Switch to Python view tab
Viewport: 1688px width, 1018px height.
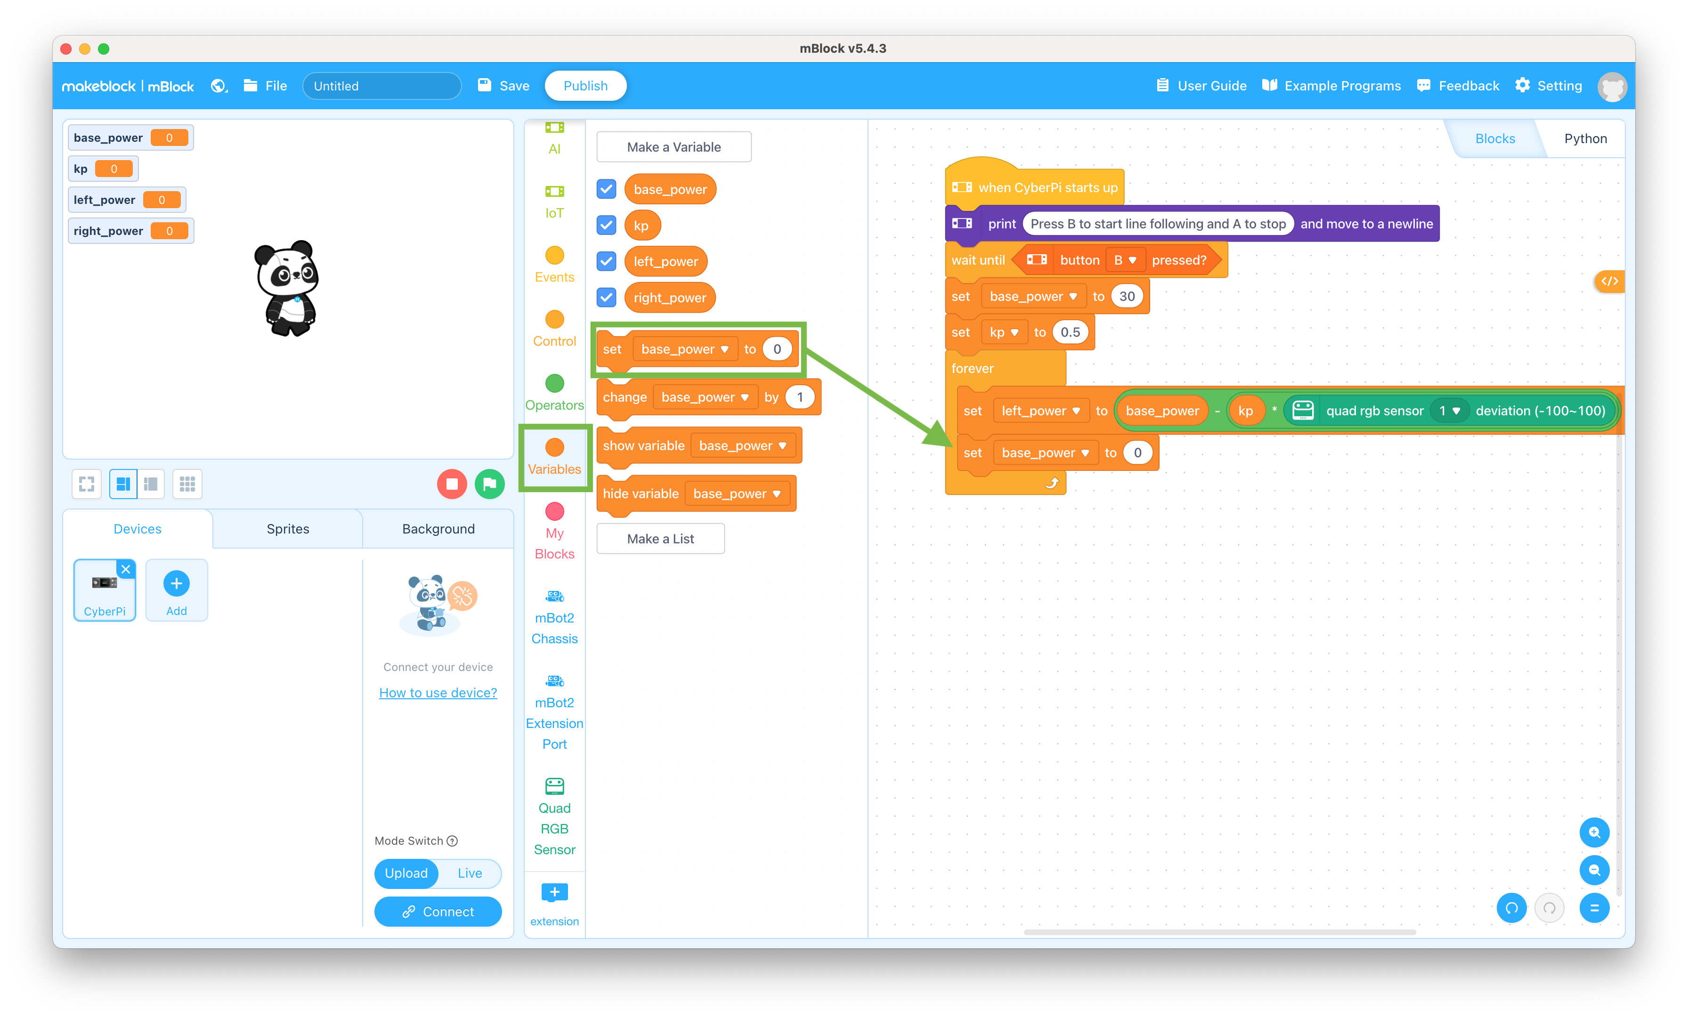[1584, 138]
